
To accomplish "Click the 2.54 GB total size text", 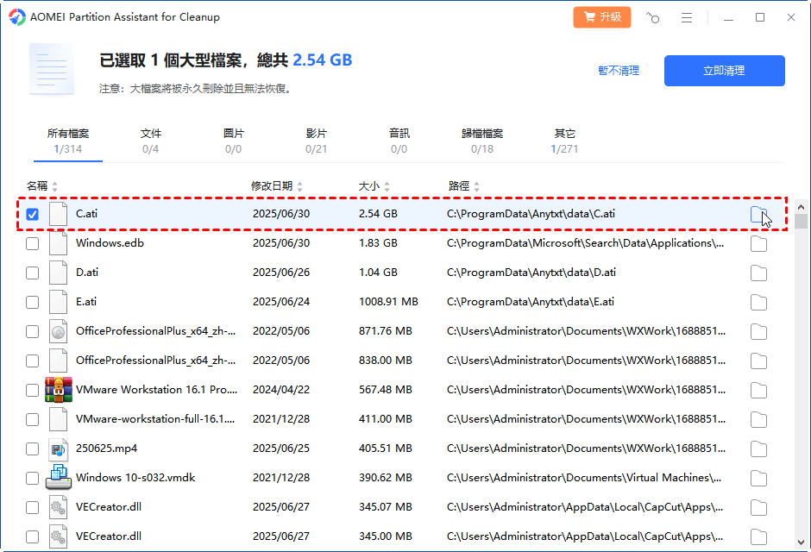I will (322, 60).
